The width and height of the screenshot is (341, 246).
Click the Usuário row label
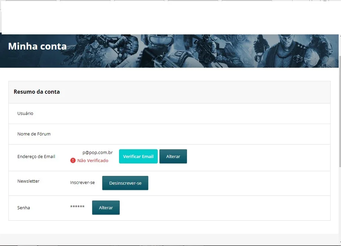pos(25,113)
